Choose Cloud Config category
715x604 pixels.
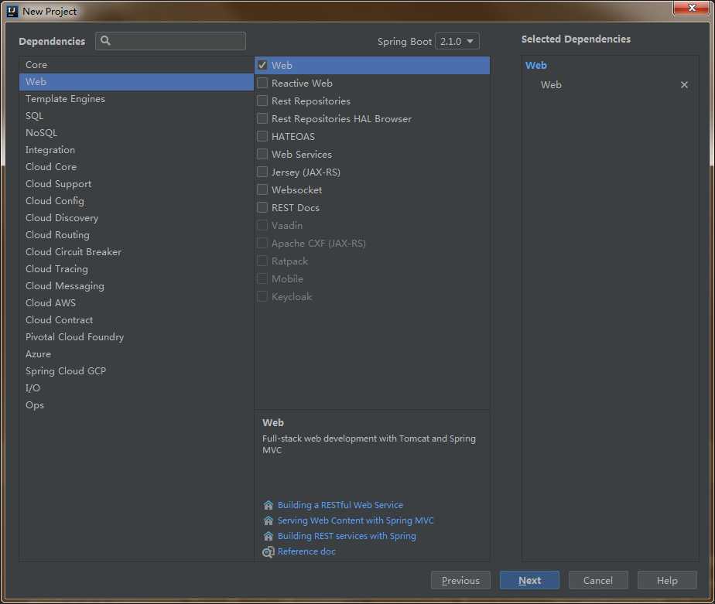136,201
